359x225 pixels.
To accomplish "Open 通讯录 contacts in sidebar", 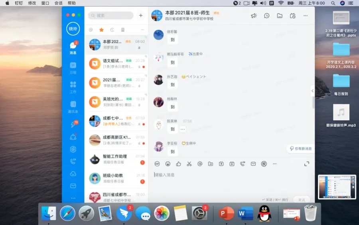I will [x=73, y=107].
